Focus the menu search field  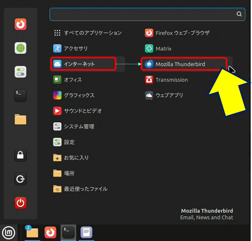[x=147, y=14]
